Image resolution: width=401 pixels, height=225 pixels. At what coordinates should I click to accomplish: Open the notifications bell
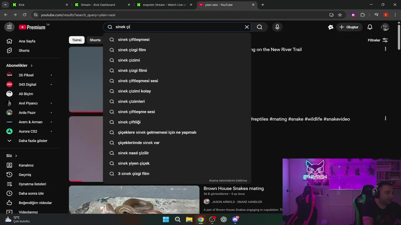coord(370,27)
